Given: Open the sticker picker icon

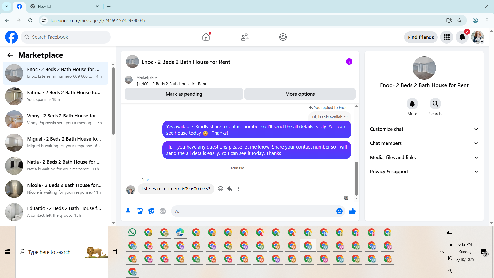Looking at the screenshot, I should [151, 211].
